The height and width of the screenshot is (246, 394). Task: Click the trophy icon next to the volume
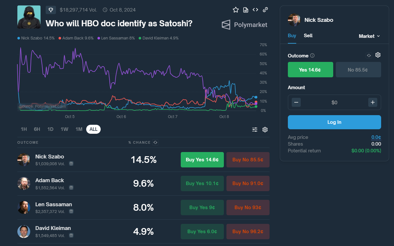tap(50, 10)
